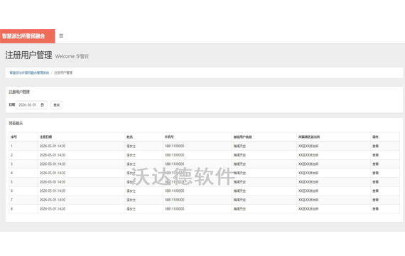Screen dimensions: 405x256
Task: Select the name 李女士 in row 7
Action: coord(131,200)
